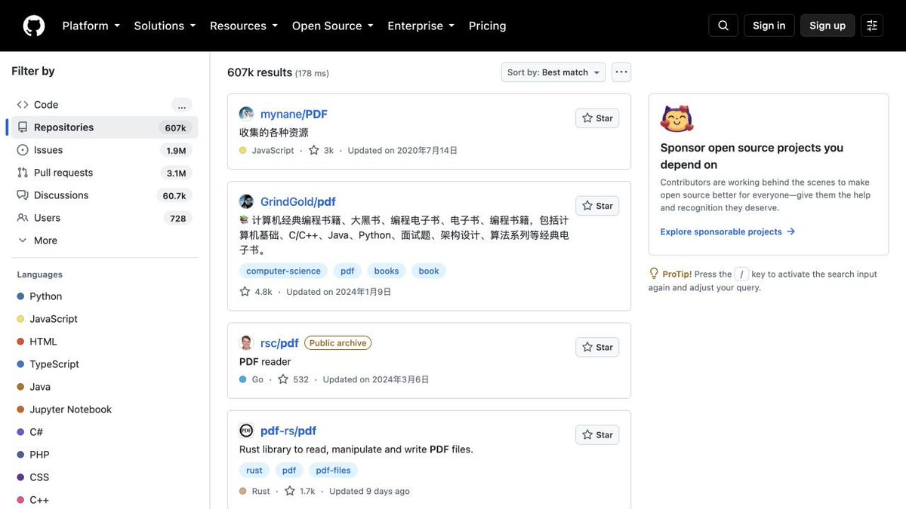Image resolution: width=906 pixels, height=509 pixels.
Task: Open the pdf-rs/pdf repository link
Action: [288, 431]
